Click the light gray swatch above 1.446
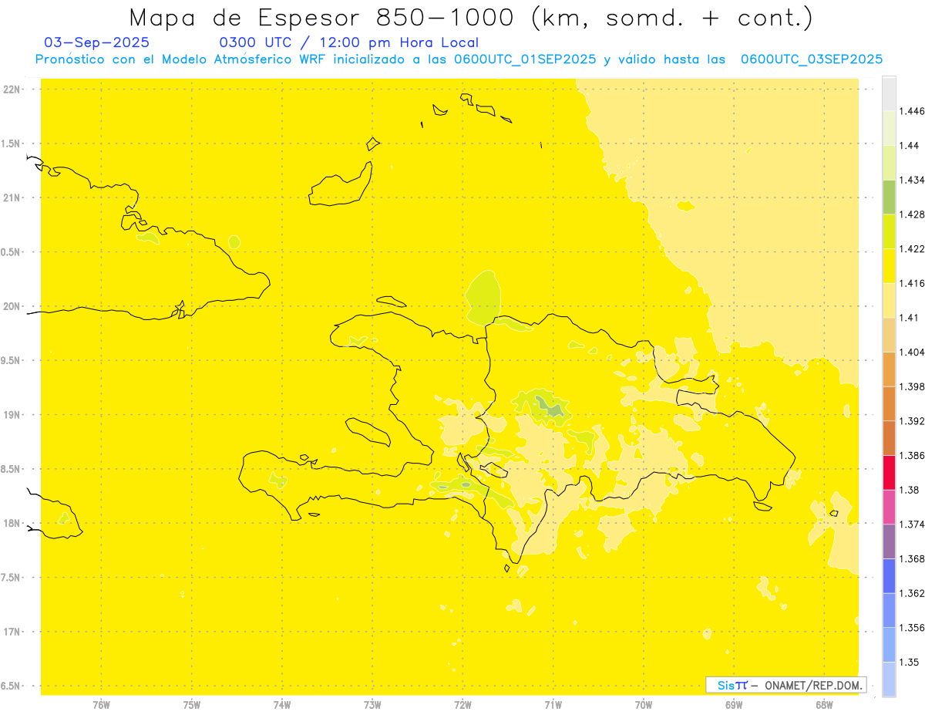The image size is (925, 715). pyautogui.click(x=889, y=94)
